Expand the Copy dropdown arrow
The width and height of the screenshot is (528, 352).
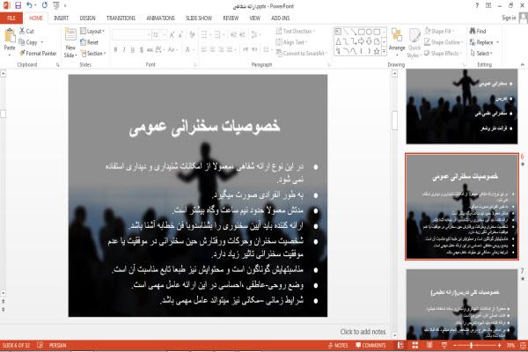pyautogui.click(x=42, y=42)
